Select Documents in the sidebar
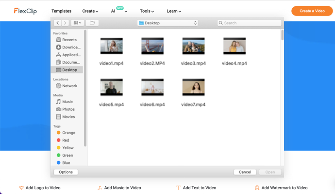The image size is (335, 194). [x=67, y=62]
